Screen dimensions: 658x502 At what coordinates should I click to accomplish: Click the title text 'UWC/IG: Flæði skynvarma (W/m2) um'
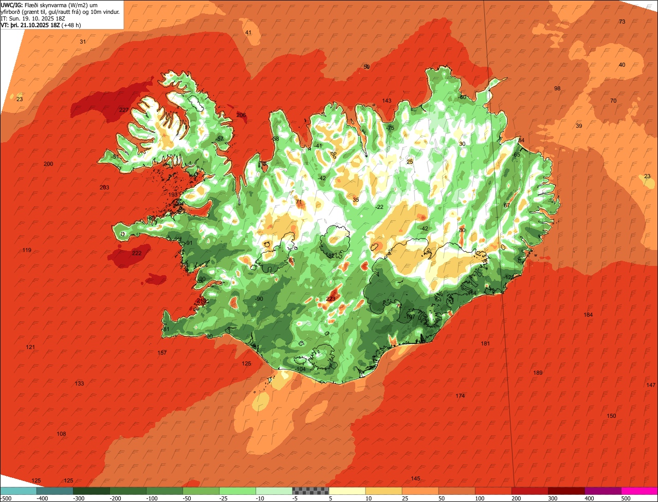pos(49,5)
